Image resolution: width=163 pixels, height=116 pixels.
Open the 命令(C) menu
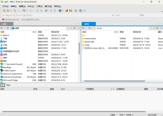point(31,6)
